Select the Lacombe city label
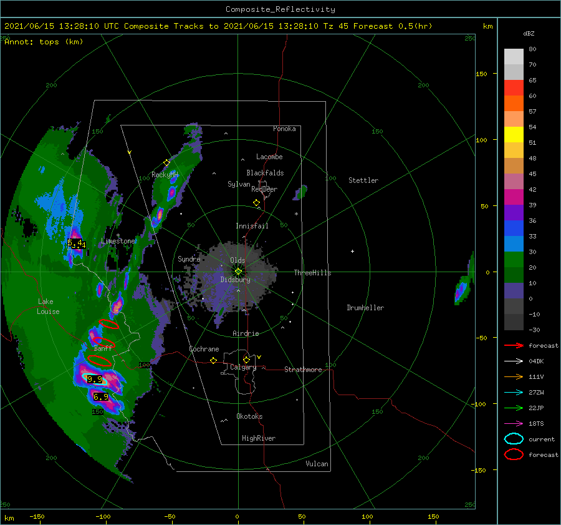561x525 pixels. 269,157
